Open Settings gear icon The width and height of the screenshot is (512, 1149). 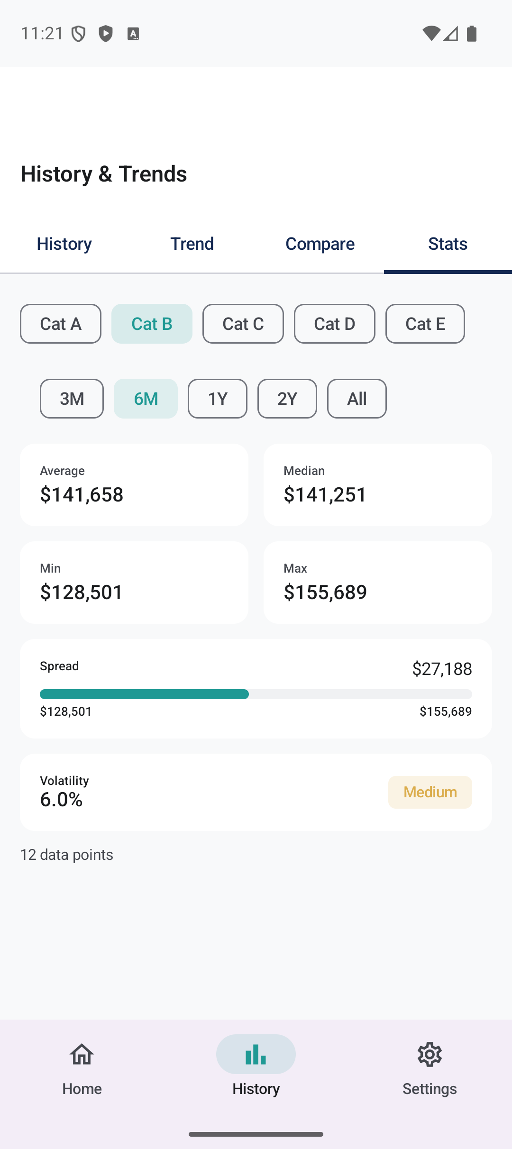(x=430, y=1054)
